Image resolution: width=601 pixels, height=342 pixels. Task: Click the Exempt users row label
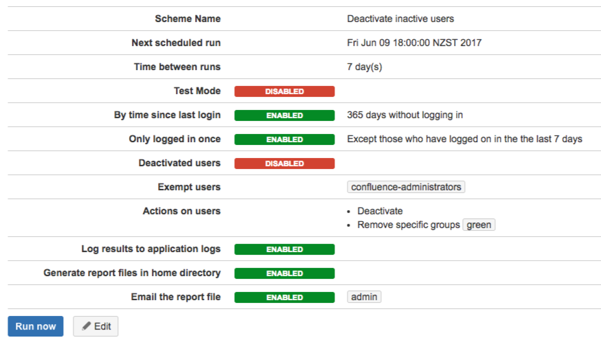(x=189, y=187)
